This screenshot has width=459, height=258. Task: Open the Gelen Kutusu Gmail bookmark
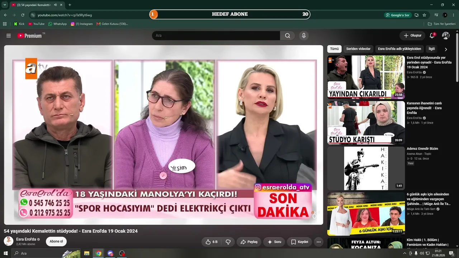[x=112, y=24]
